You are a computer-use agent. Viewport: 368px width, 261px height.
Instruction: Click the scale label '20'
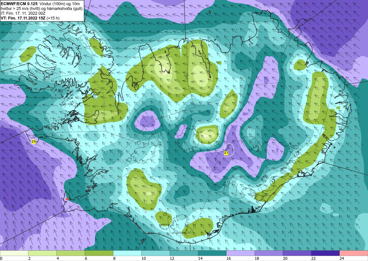tap(285, 258)
